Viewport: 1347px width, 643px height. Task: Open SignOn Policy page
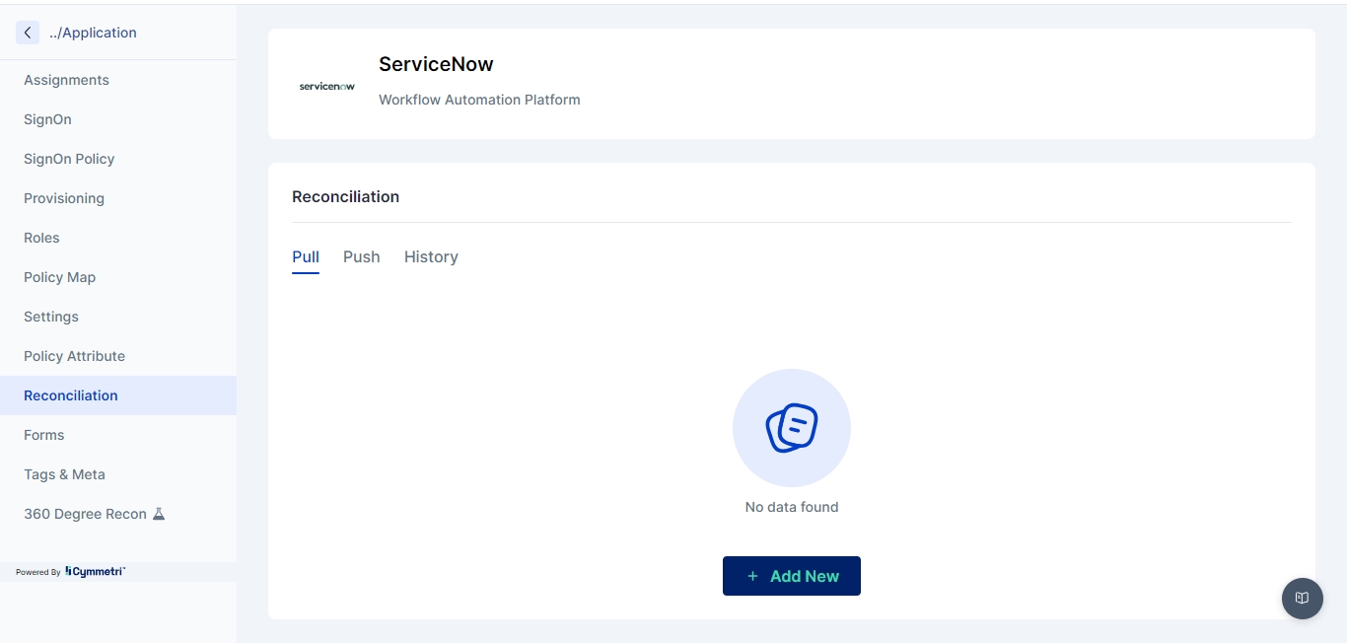(69, 159)
